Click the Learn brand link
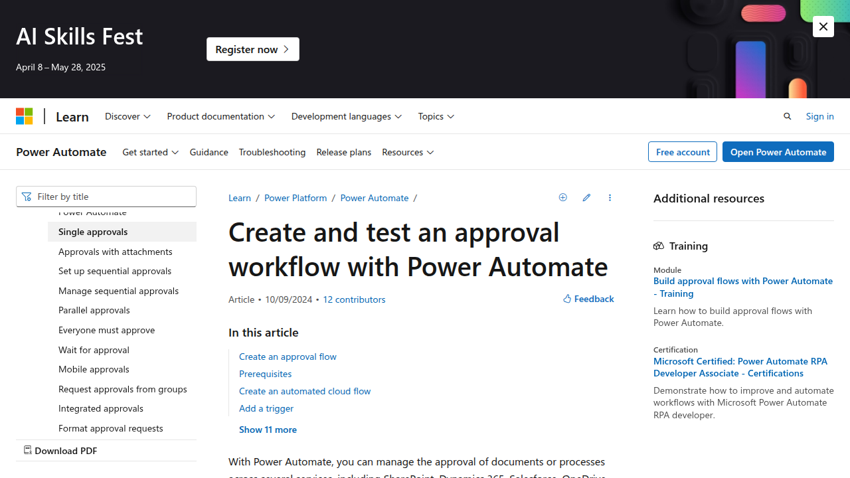This screenshot has width=850, height=478. point(72,116)
